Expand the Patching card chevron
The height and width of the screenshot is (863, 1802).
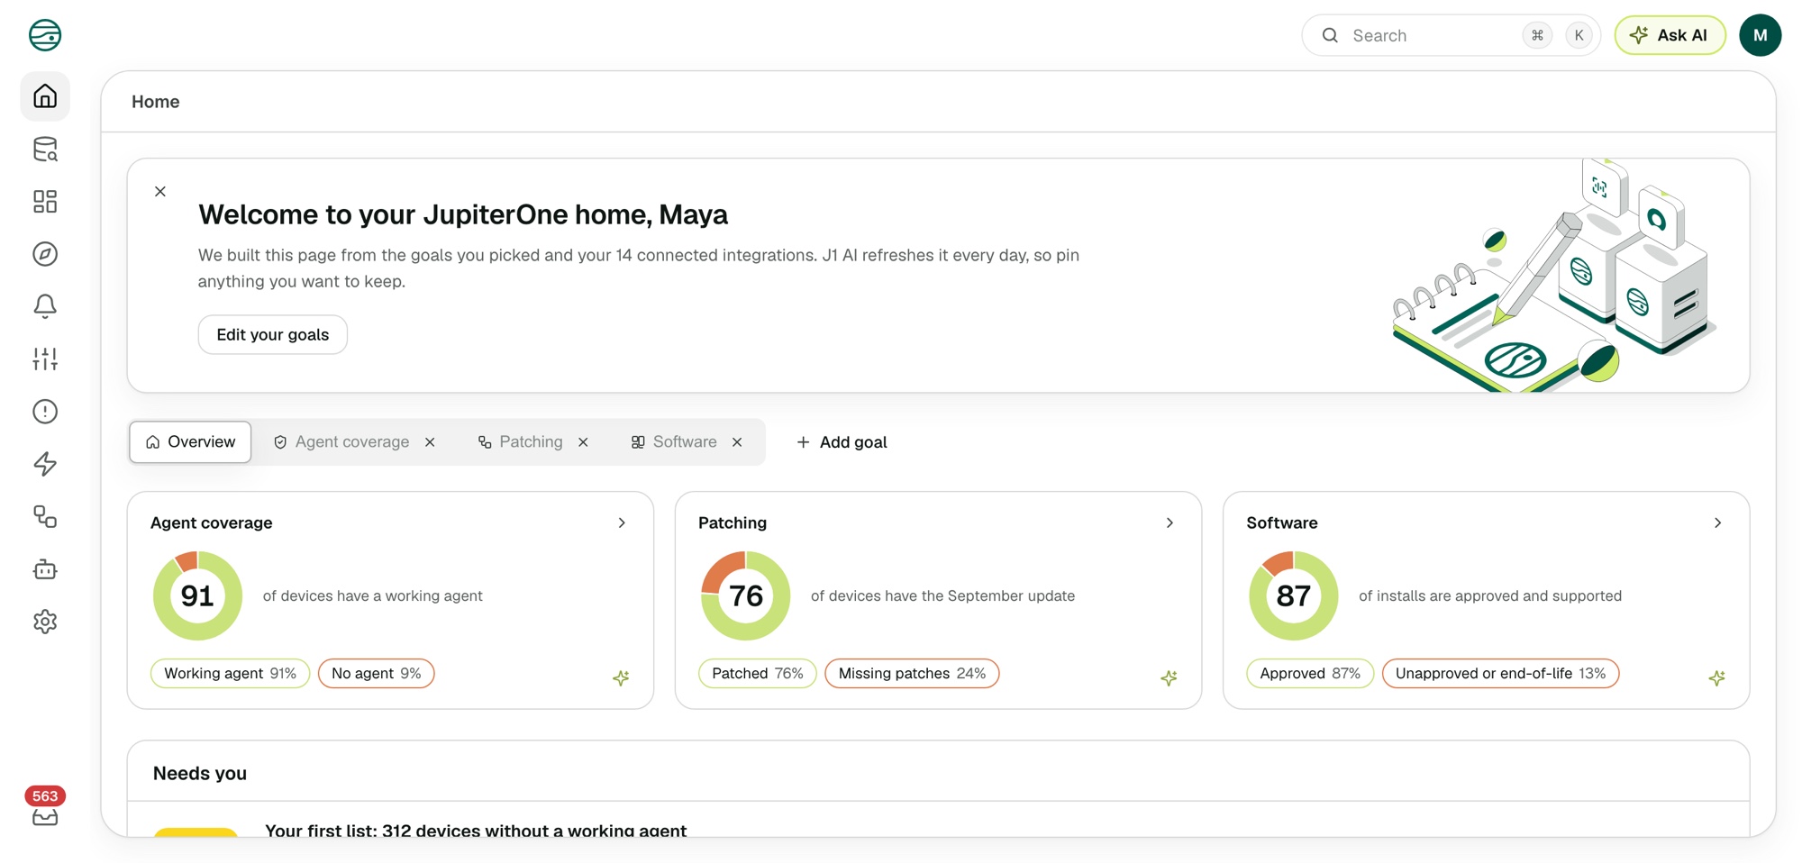click(1169, 522)
